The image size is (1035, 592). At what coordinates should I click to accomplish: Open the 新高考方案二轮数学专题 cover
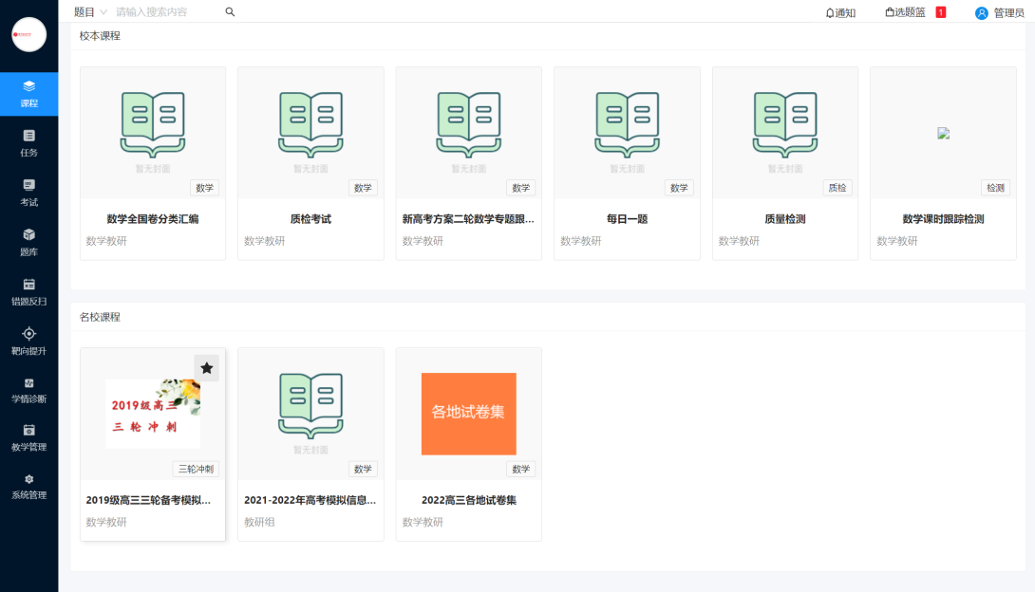click(x=469, y=133)
